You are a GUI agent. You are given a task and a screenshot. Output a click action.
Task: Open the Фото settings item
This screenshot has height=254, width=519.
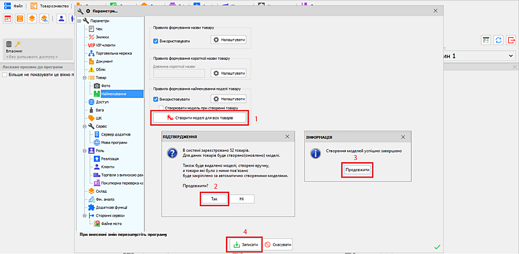(102, 85)
